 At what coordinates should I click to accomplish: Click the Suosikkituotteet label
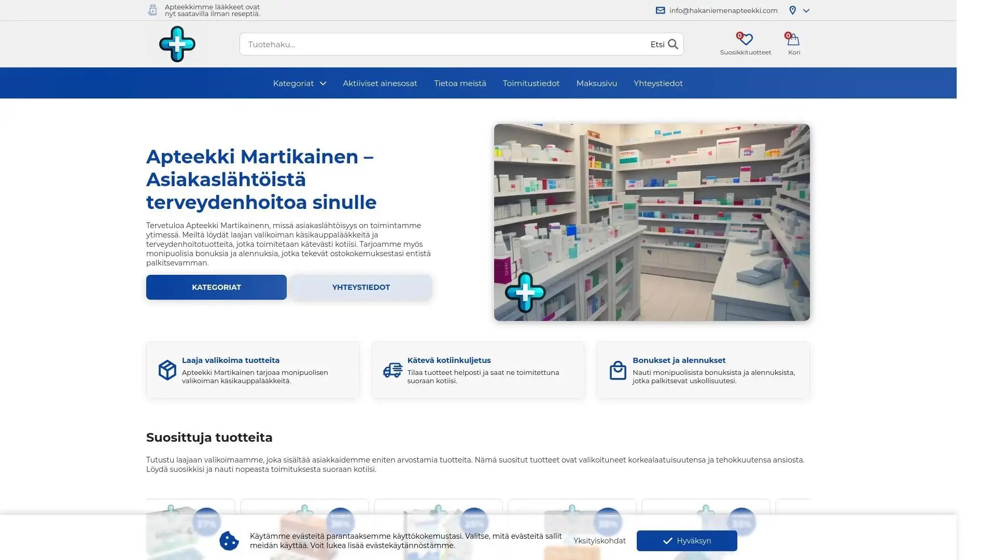(x=745, y=52)
